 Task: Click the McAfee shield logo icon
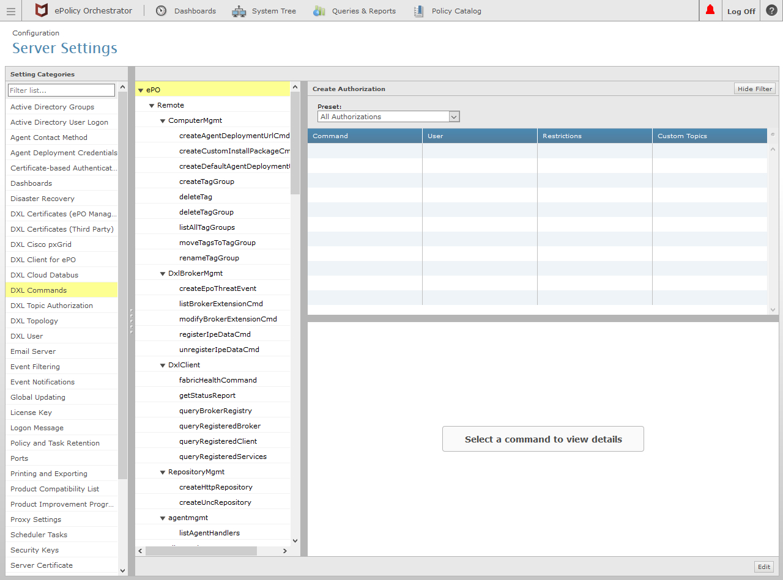[x=42, y=10]
